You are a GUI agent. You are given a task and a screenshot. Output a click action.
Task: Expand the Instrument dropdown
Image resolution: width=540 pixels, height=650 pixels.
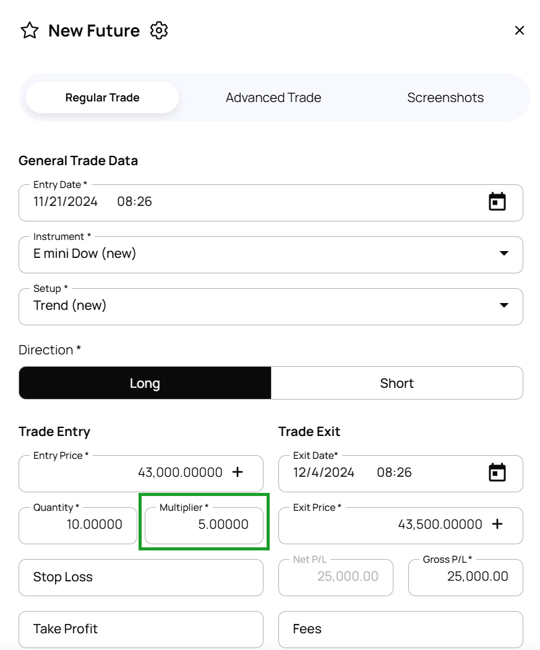[x=504, y=254]
